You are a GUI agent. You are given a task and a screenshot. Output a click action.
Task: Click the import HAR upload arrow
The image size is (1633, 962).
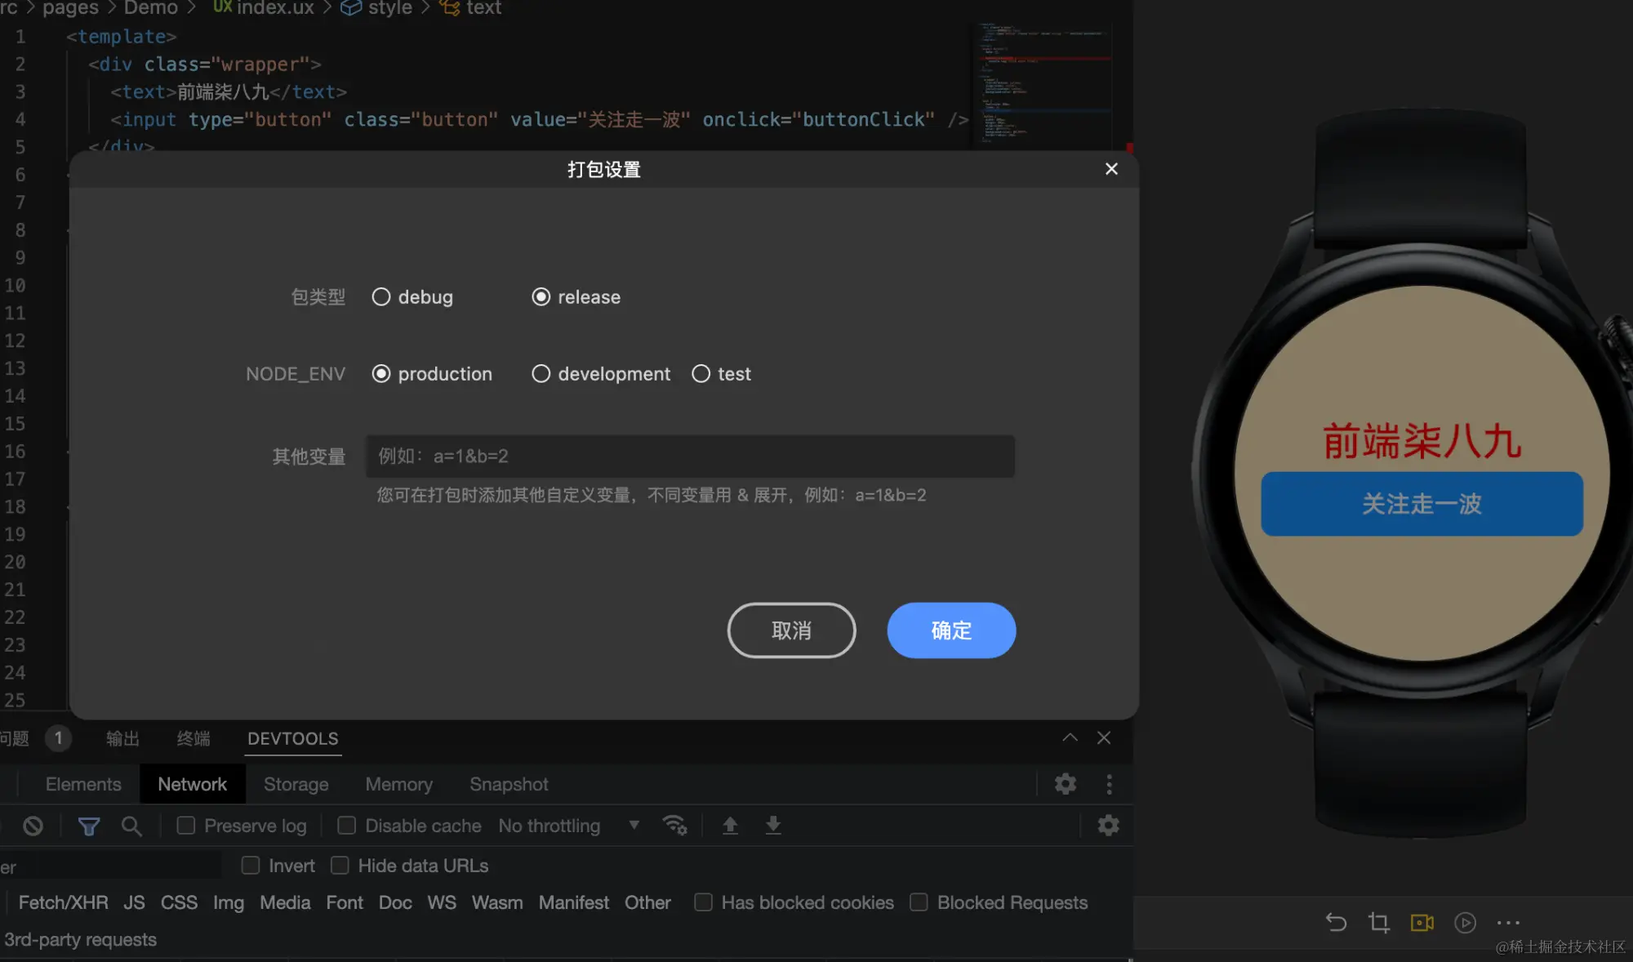point(730,825)
